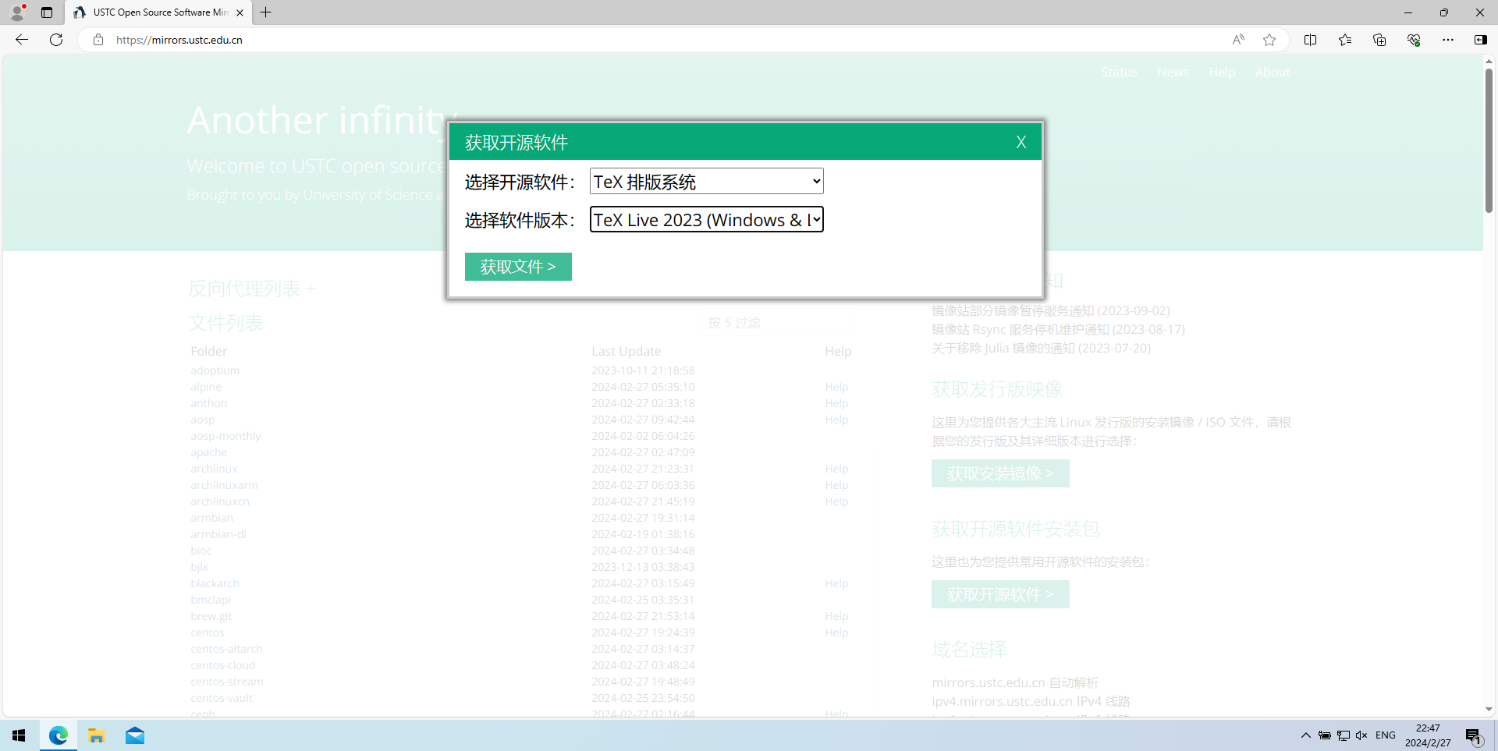
Task: Open Browser essentials heart icon
Action: coord(1414,40)
